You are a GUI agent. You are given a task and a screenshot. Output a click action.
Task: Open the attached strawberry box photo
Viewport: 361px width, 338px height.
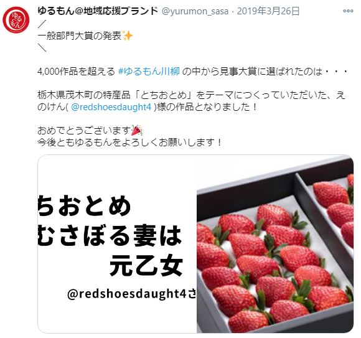pyautogui.click(x=275, y=244)
